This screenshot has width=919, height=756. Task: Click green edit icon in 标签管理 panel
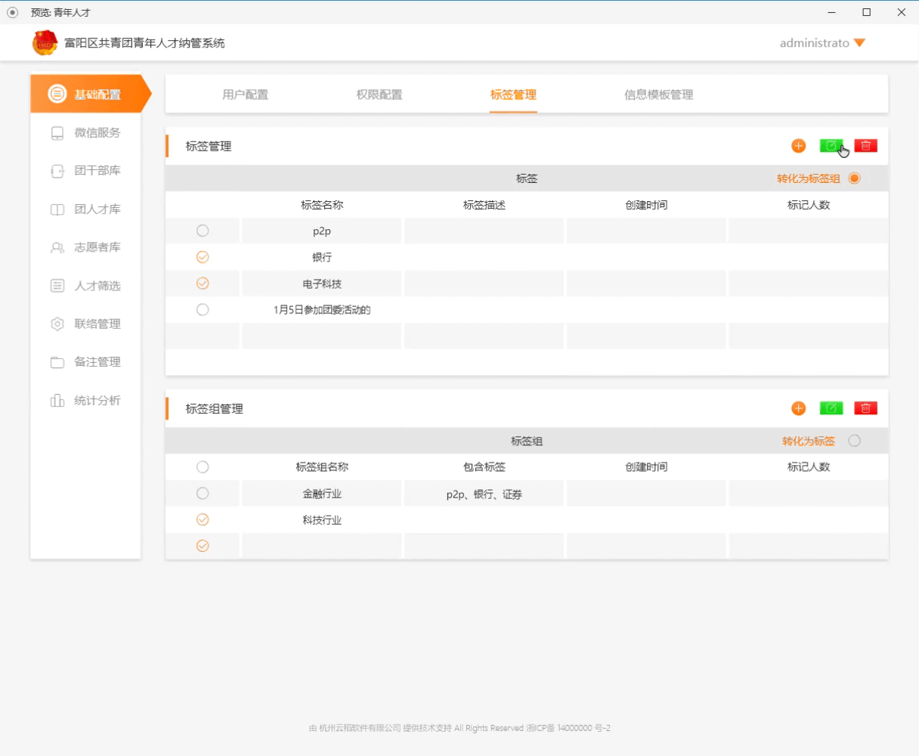[831, 146]
